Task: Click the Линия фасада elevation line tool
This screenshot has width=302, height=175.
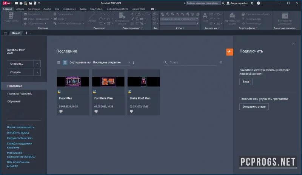Action: 251,23
